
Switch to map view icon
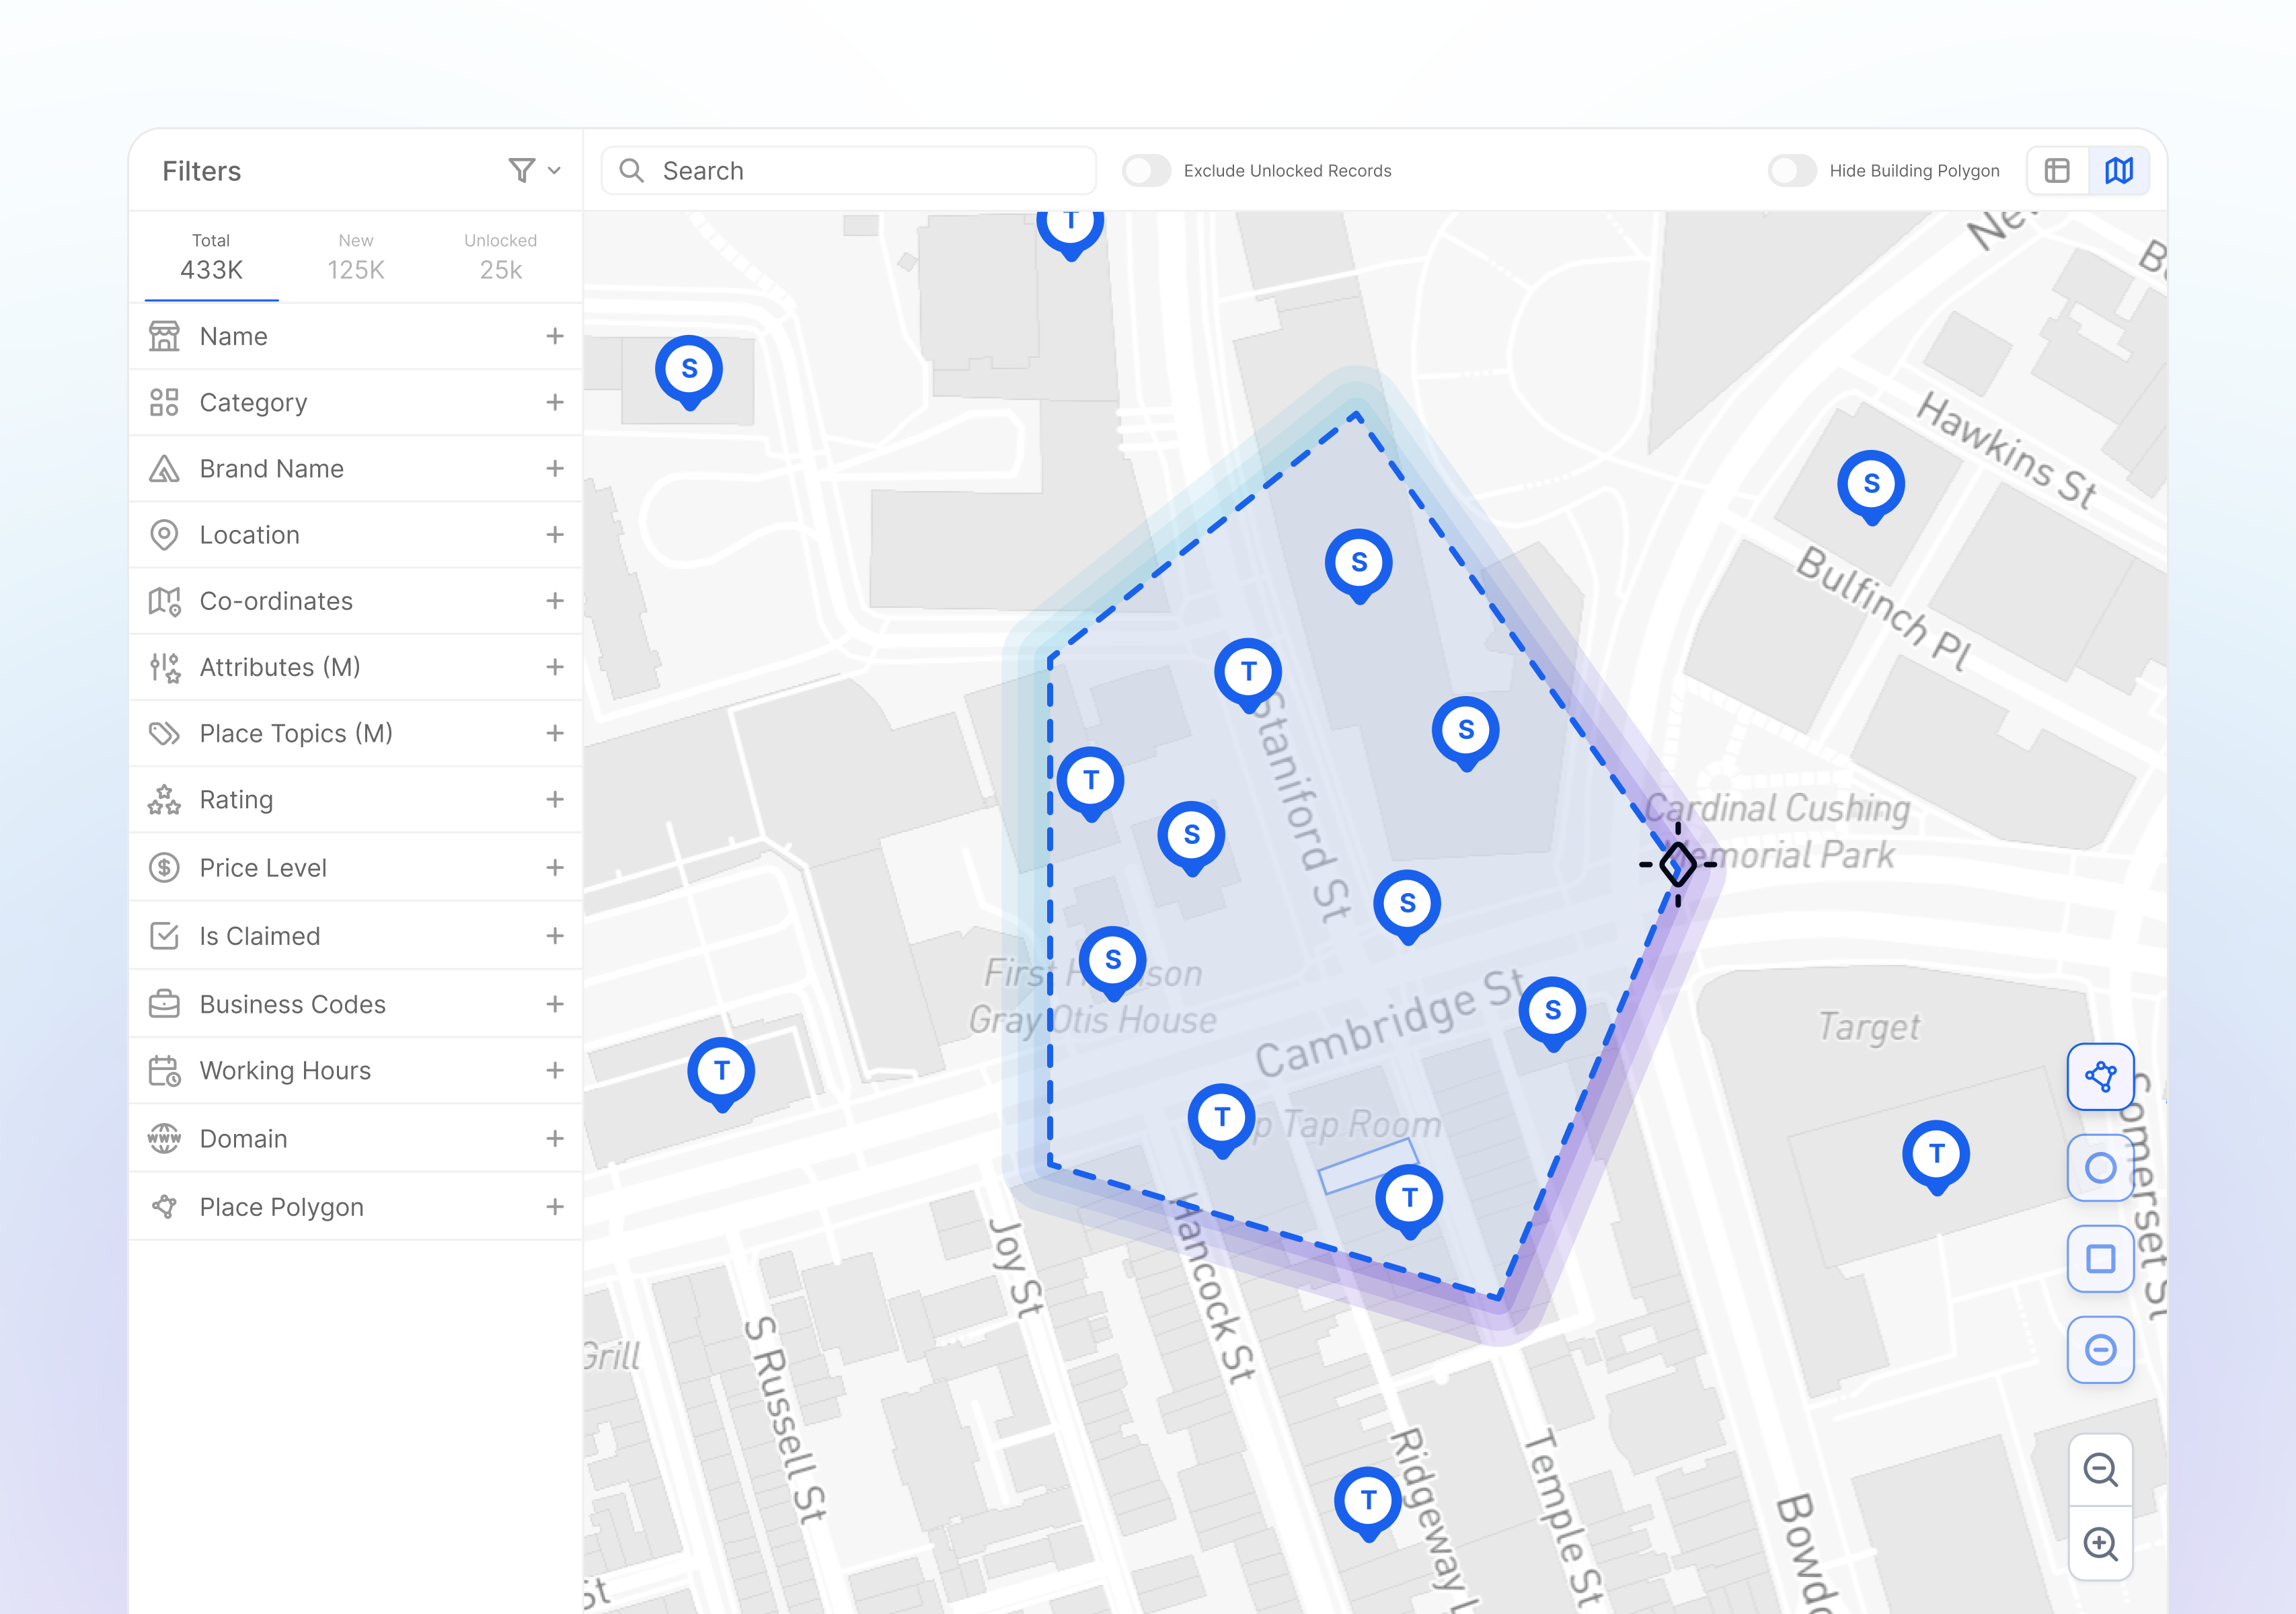coord(2118,171)
